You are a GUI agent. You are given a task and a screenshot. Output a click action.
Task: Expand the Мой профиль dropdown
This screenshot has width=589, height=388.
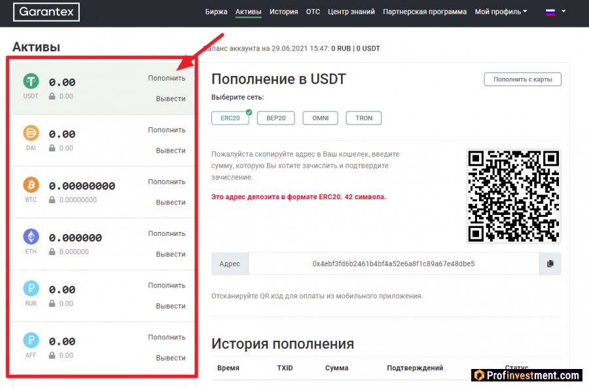click(501, 12)
